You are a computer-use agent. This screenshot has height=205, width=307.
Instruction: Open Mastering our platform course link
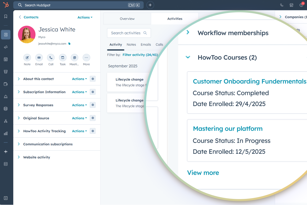228,129
